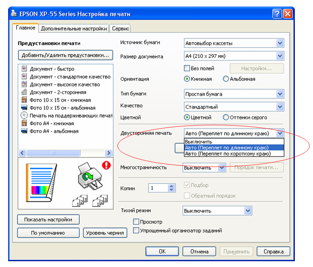The height and width of the screenshot is (267, 313).
Task: Click the icon of Документ - быстро preset
Action: 24,69
